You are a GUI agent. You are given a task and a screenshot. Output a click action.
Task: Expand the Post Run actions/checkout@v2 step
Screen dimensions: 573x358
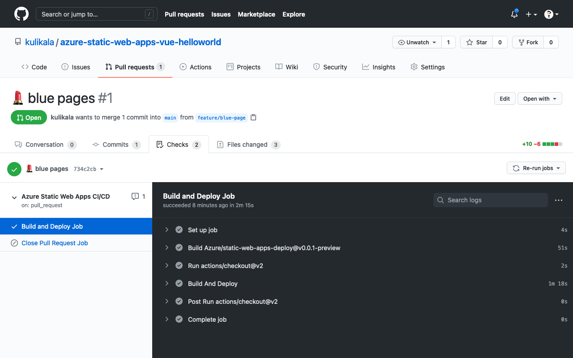pyautogui.click(x=167, y=301)
